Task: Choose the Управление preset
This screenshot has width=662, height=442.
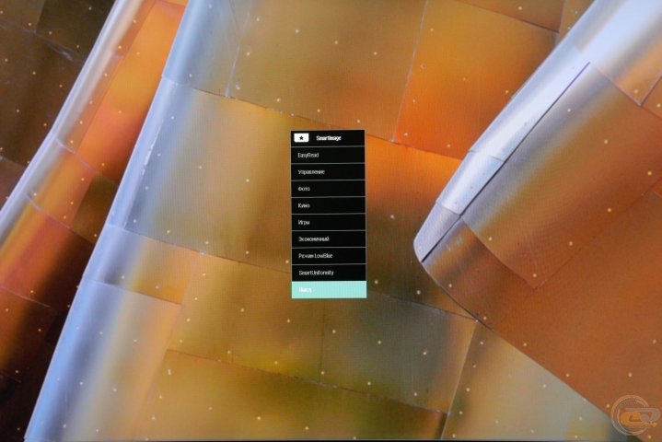Action: [x=328, y=172]
